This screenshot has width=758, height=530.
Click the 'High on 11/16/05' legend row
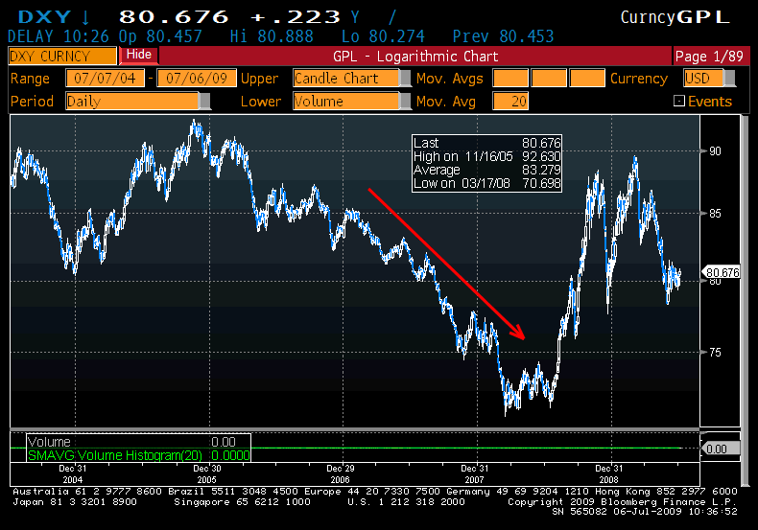pos(486,156)
